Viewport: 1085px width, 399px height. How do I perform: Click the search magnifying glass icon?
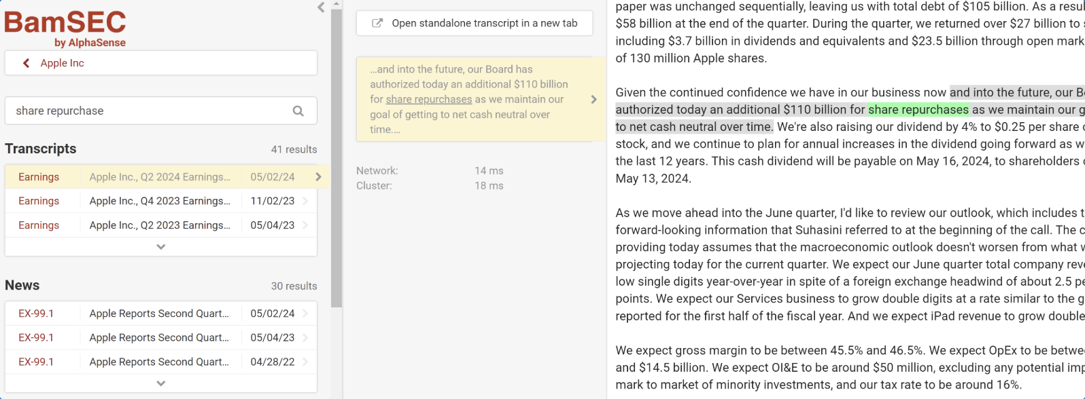298,111
